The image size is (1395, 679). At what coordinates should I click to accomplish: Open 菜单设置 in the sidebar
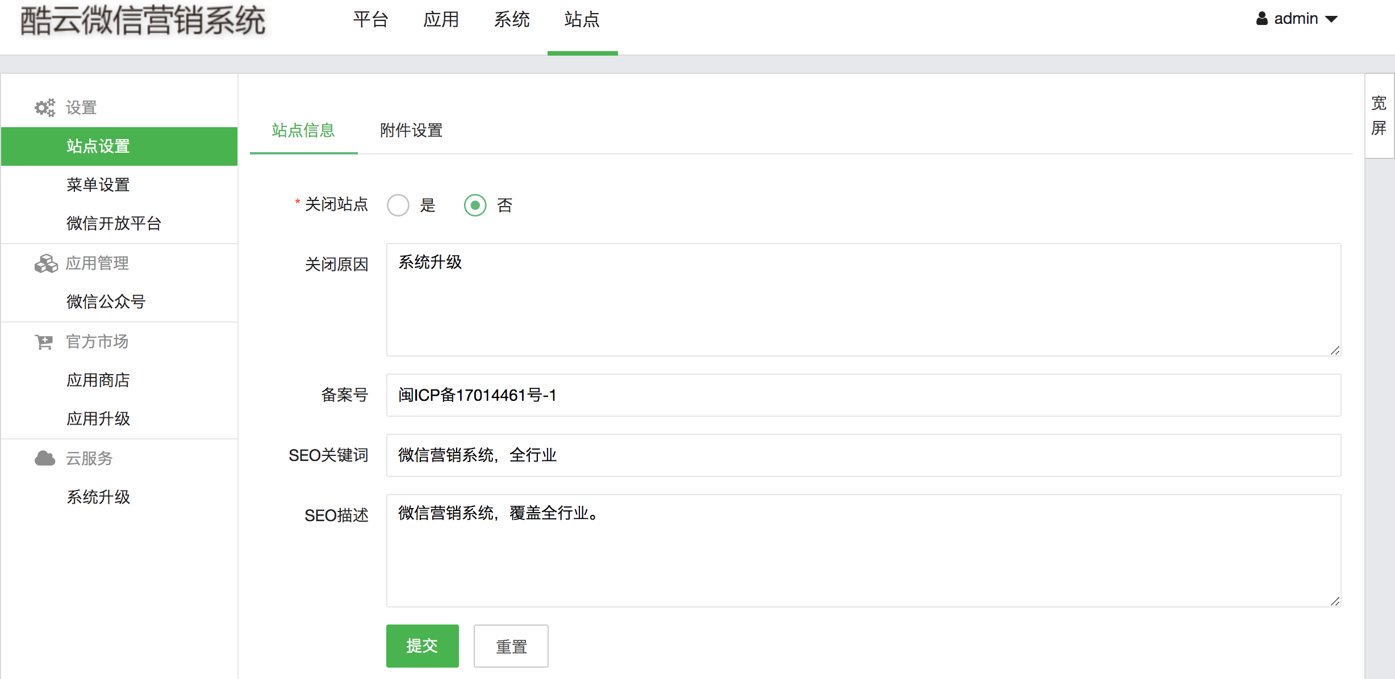pyautogui.click(x=119, y=185)
